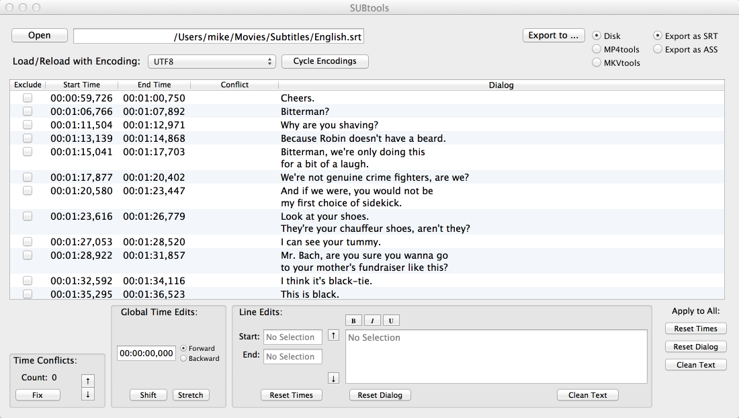Sort by Start Time column header
The height and width of the screenshot is (418, 739).
[81, 85]
